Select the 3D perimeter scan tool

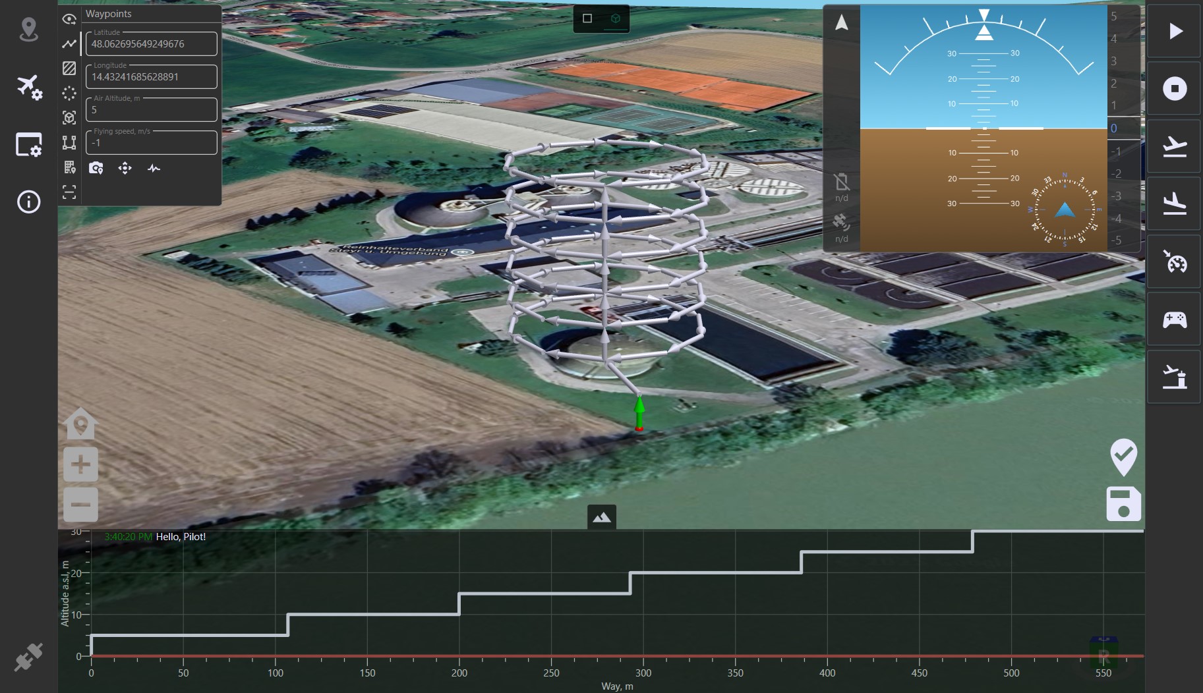click(x=69, y=117)
